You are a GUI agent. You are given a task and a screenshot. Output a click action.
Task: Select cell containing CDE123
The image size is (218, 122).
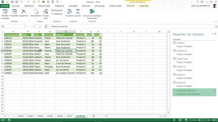[x=13, y=38]
